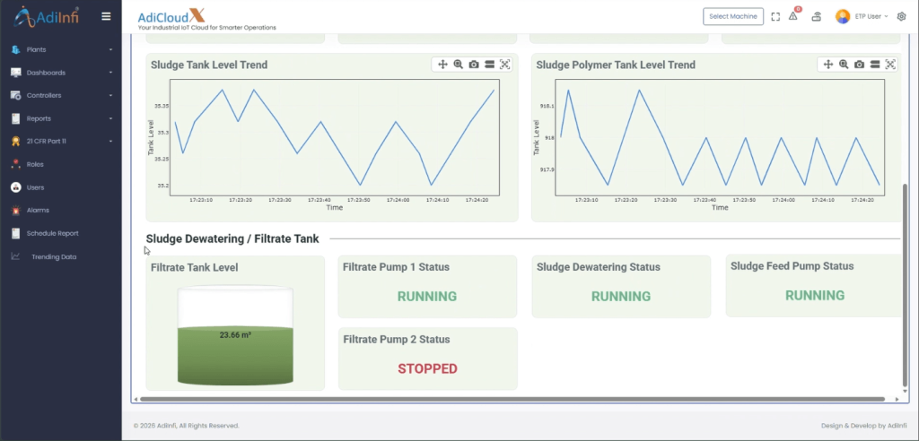Click the Trending Data chart icon

[16, 256]
